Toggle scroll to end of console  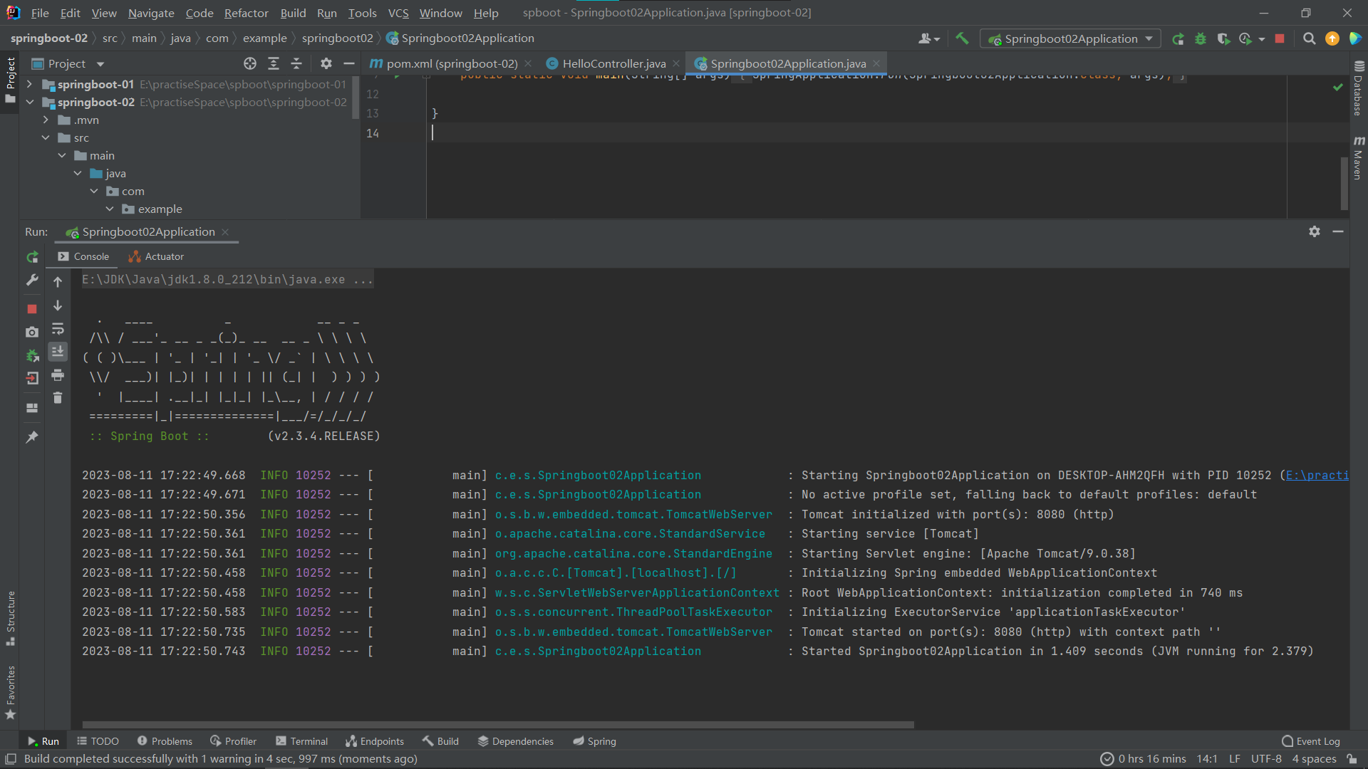coord(58,351)
